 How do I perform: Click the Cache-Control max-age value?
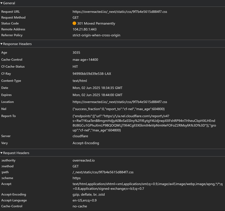pos(85,60)
